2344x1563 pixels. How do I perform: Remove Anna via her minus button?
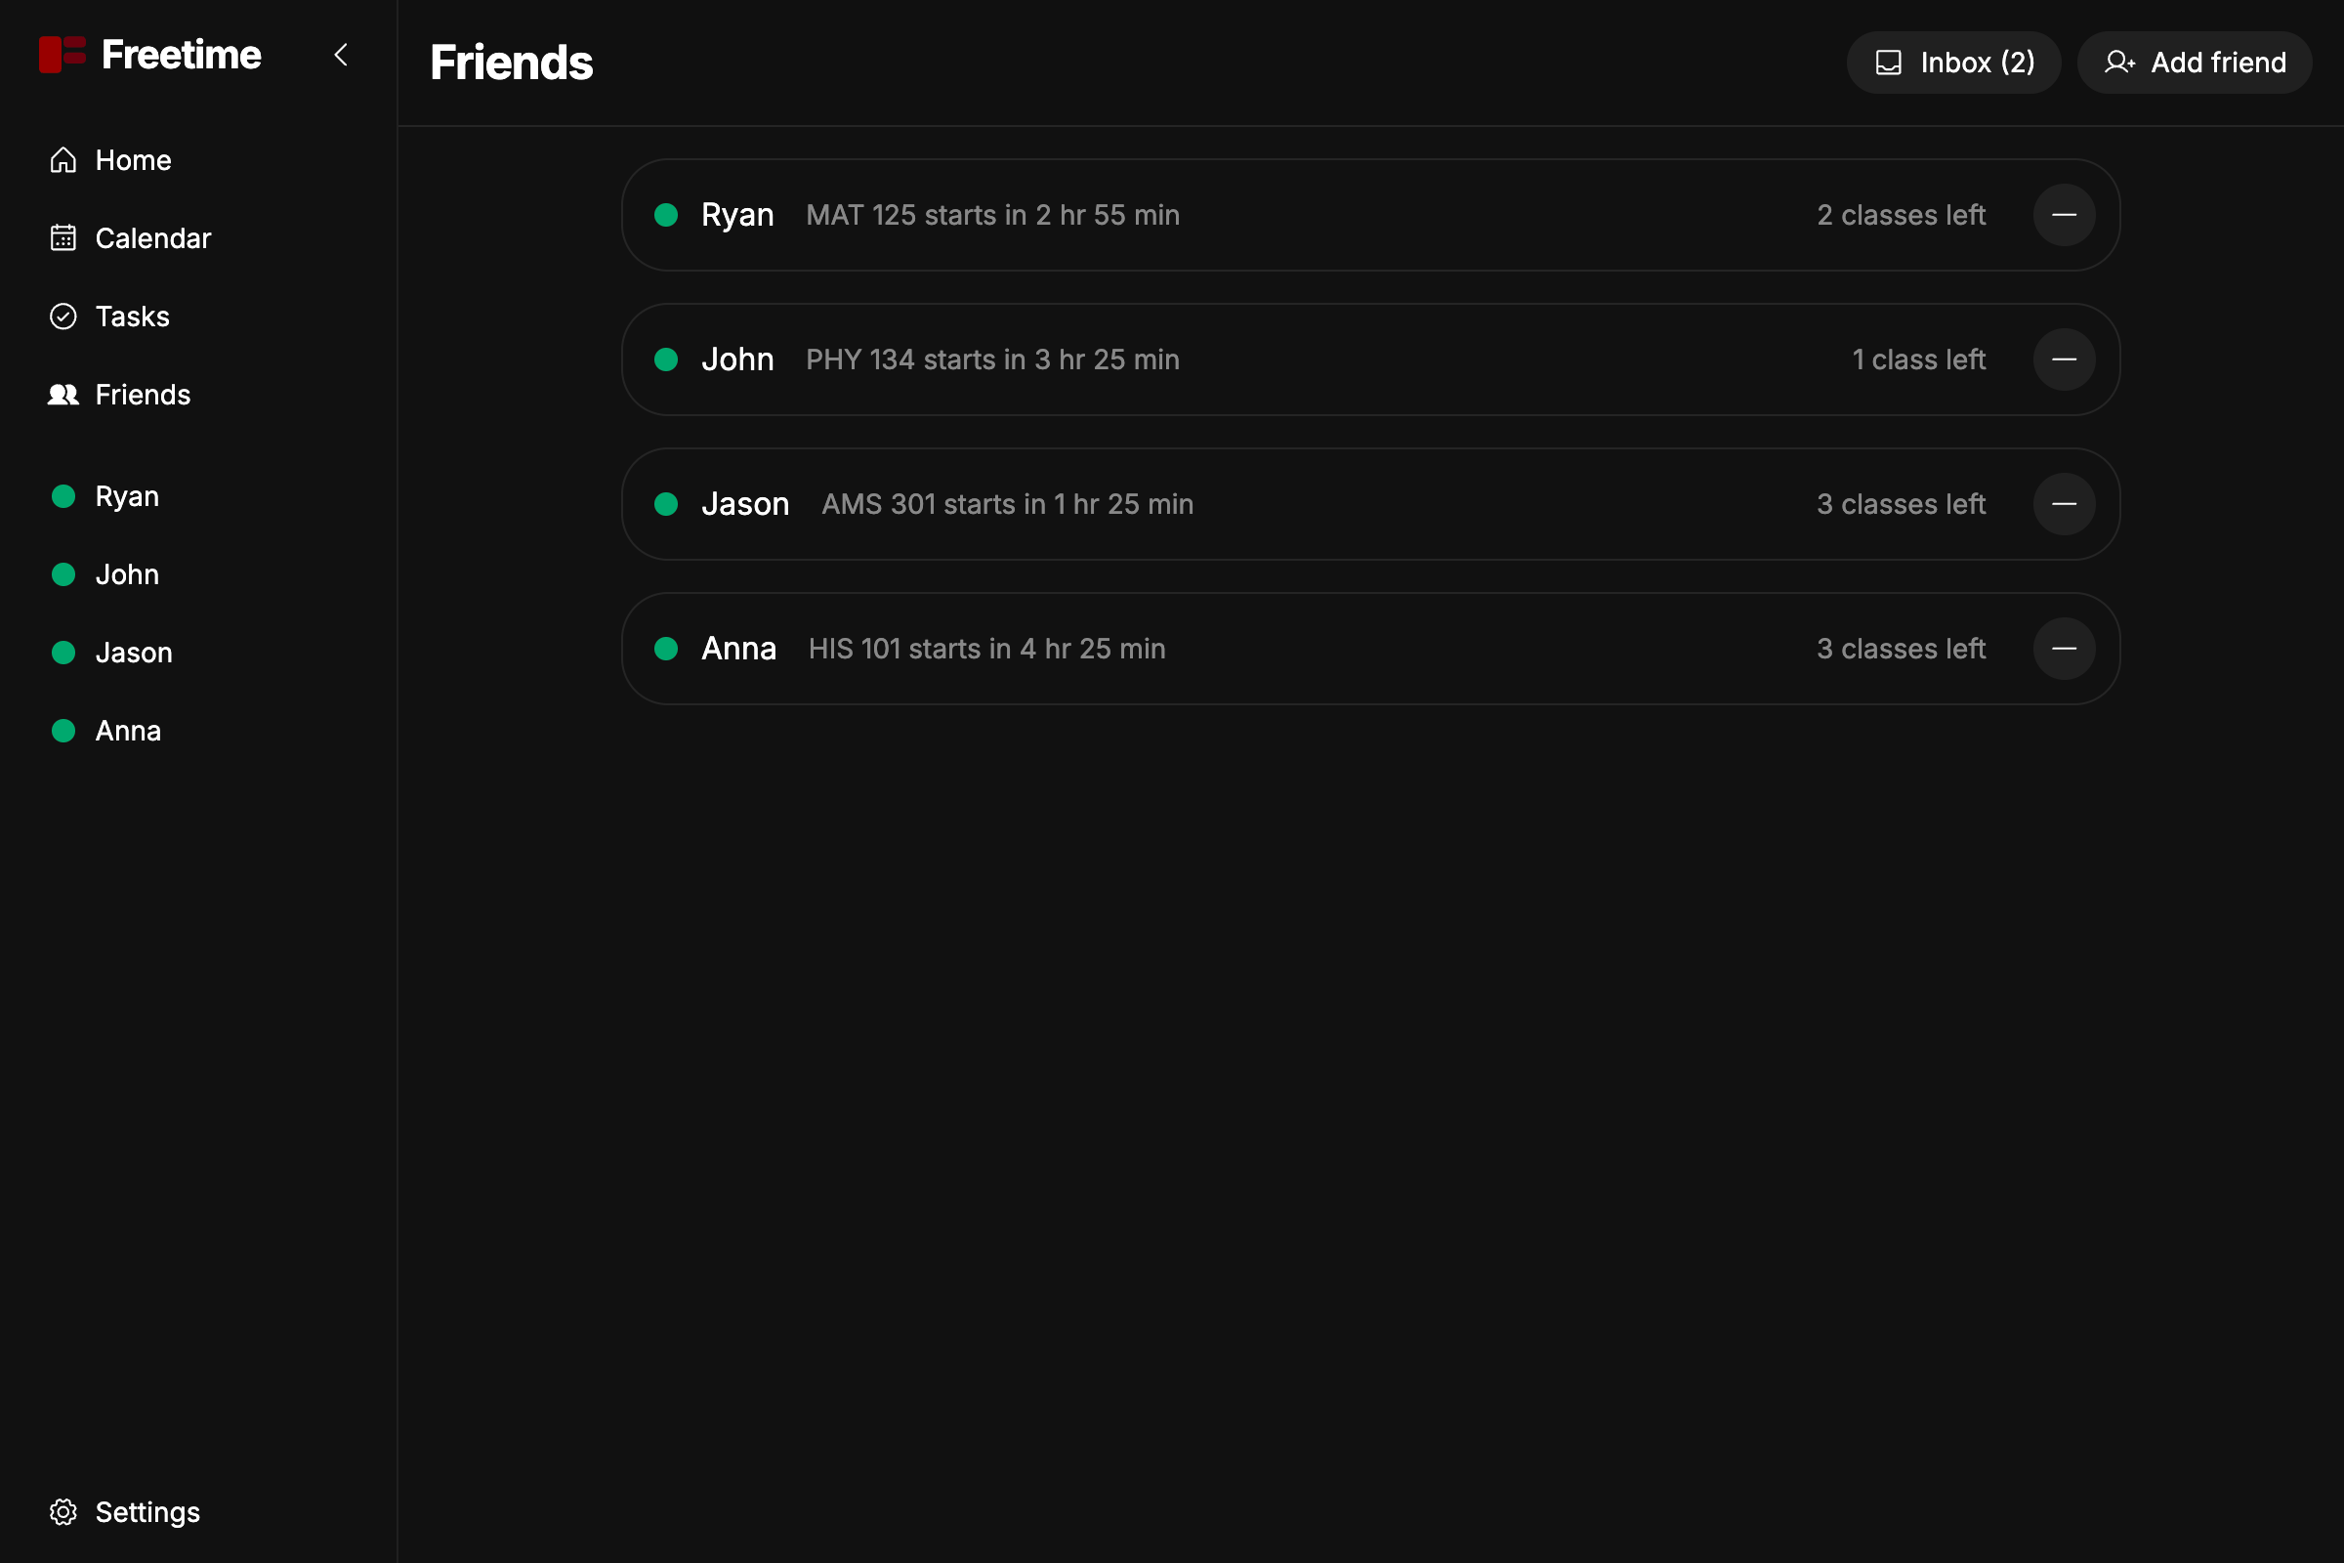point(2064,648)
